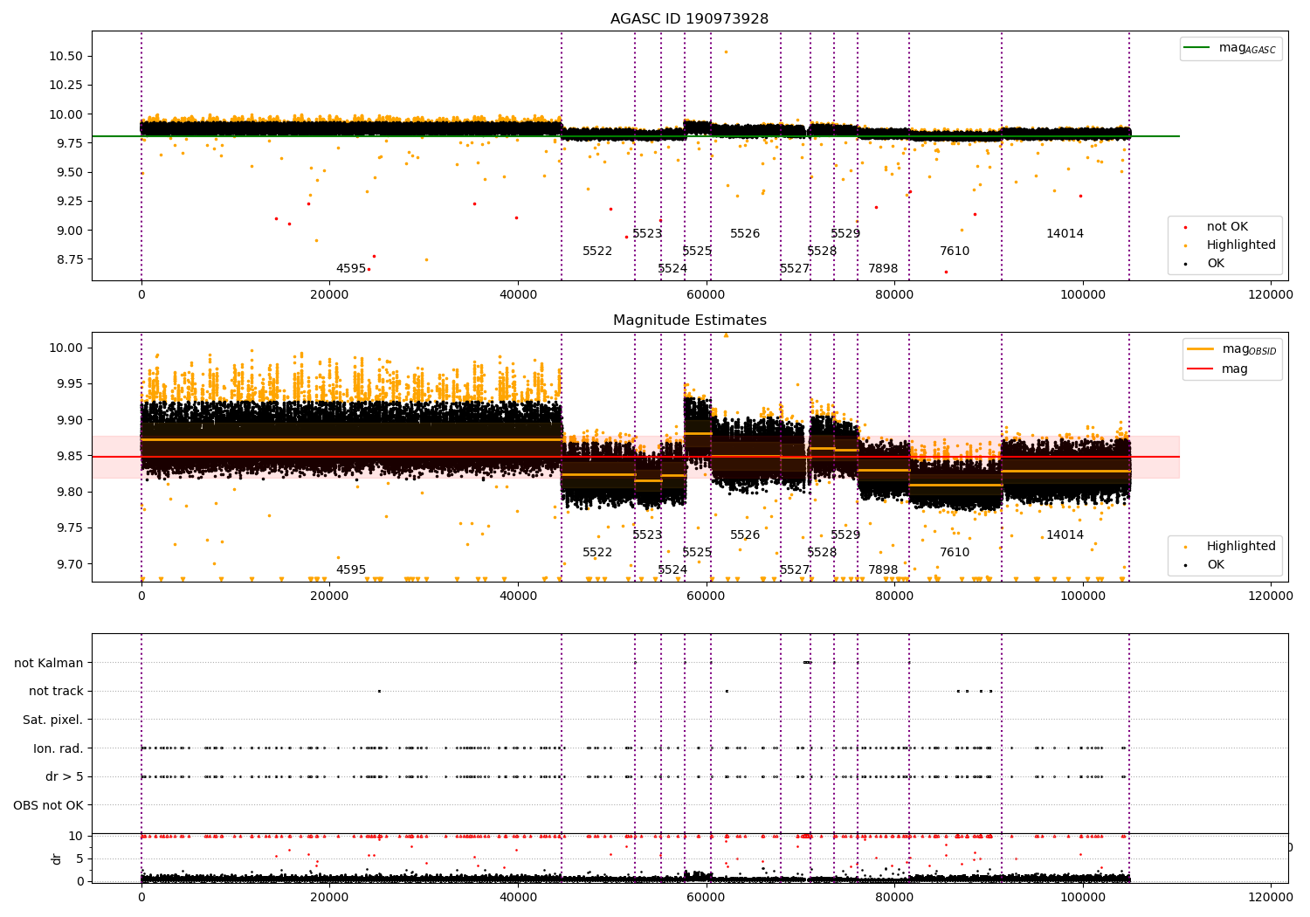Click obsid label 5523 in the top panel
The width and height of the screenshot is (1310, 917).
pyautogui.click(x=647, y=233)
